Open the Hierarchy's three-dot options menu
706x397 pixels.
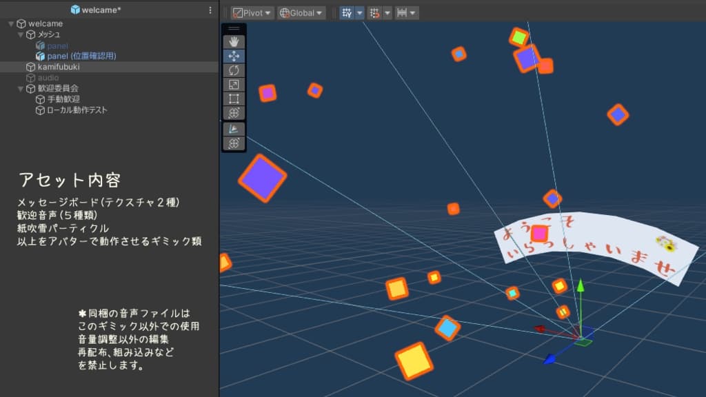(x=210, y=9)
